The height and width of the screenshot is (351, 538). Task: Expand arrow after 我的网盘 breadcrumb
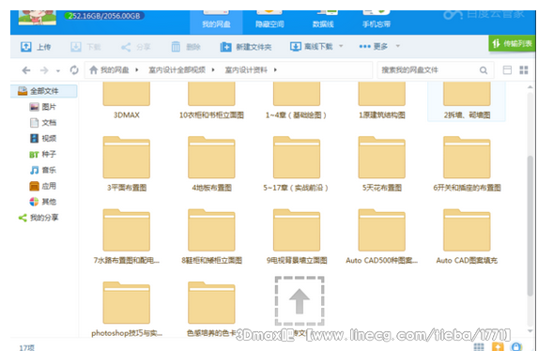click(x=137, y=70)
